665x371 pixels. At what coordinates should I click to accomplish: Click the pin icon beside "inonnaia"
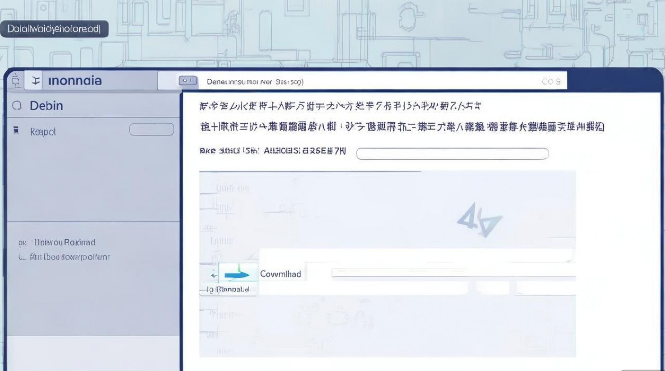36,80
